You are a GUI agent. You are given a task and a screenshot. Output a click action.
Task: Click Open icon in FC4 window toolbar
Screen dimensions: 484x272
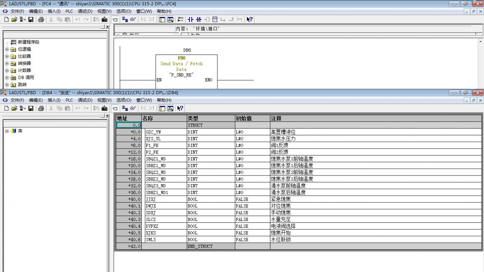point(14,19)
